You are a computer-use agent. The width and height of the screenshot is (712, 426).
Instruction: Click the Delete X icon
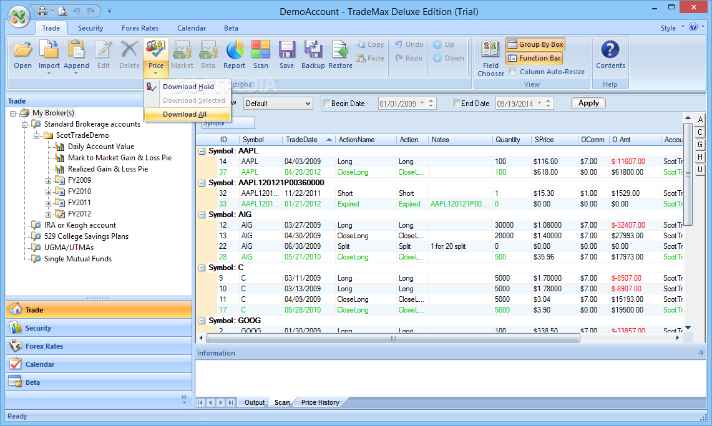[129, 50]
